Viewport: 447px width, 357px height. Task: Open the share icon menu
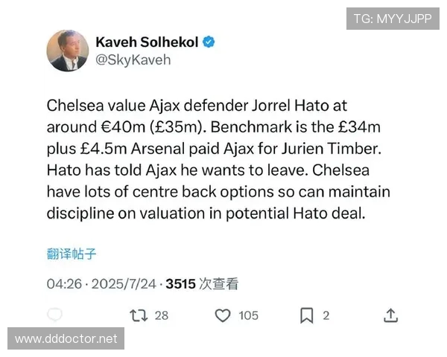point(390,315)
